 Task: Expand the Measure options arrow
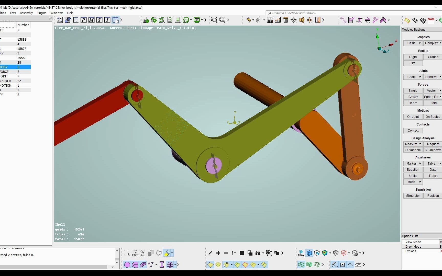(x=421, y=144)
